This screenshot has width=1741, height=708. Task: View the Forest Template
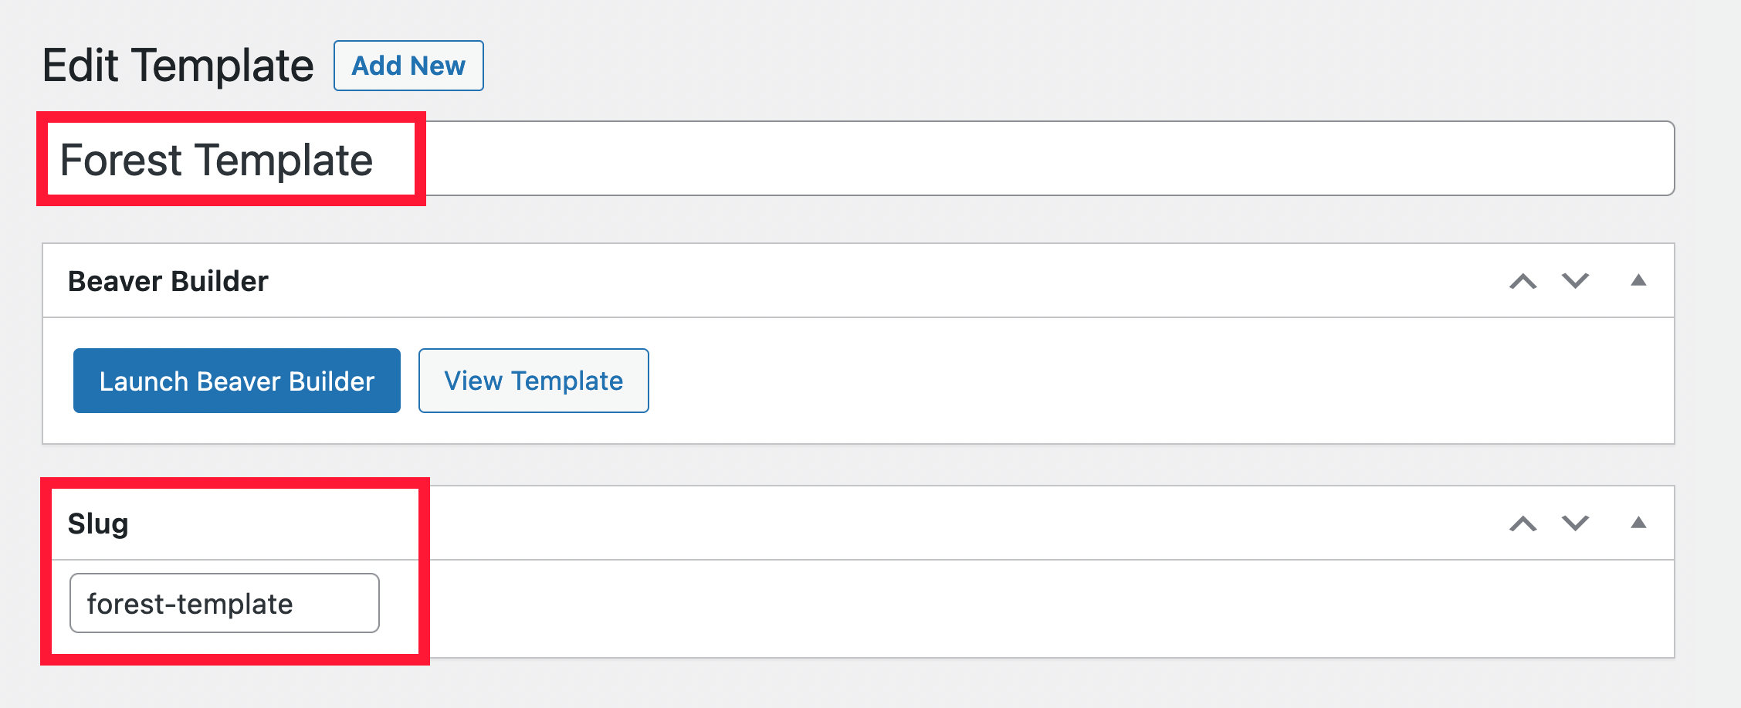point(532,380)
